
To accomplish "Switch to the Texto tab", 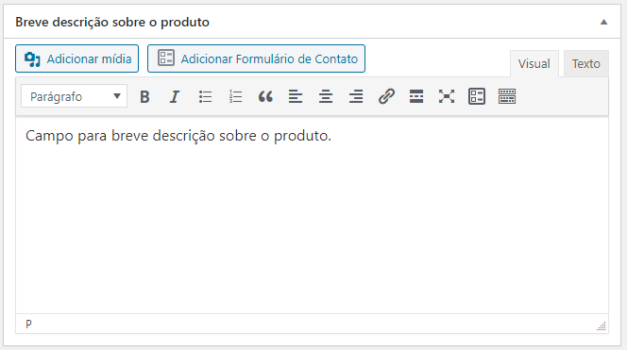I will click(586, 63).
